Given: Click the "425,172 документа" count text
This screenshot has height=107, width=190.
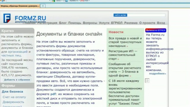Looking at the screenshot, I should pyautogui.click(x=16, y=75).
